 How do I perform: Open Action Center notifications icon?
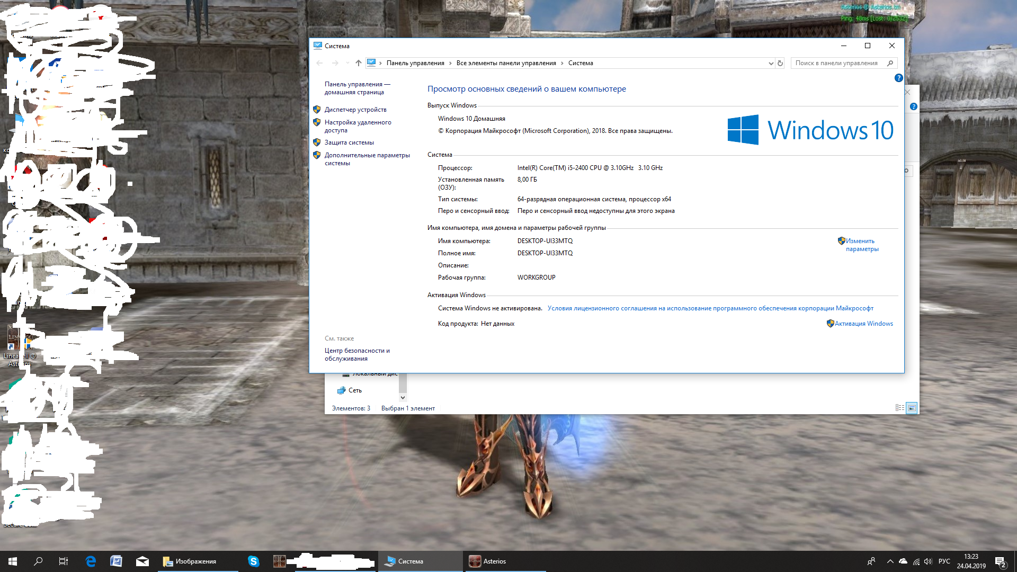tap(1000, 562)
